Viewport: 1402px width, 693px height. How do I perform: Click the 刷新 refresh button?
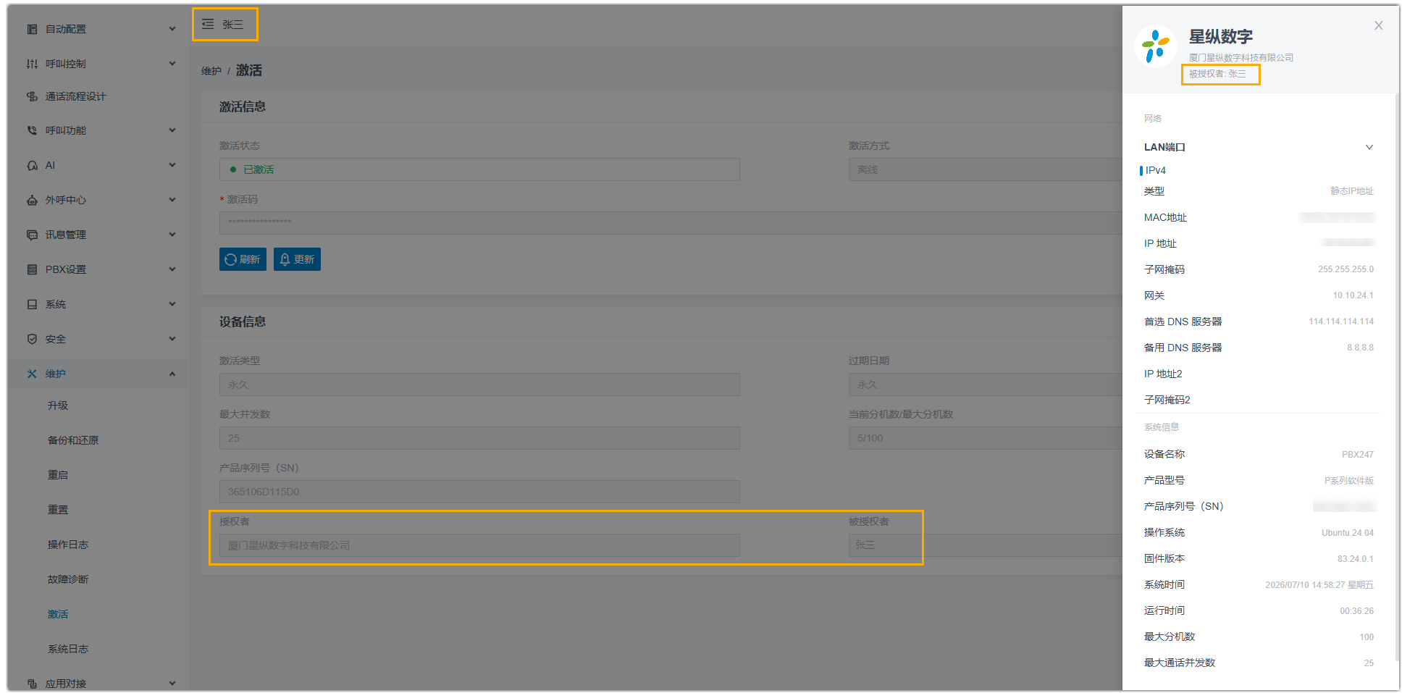point(243,259)
